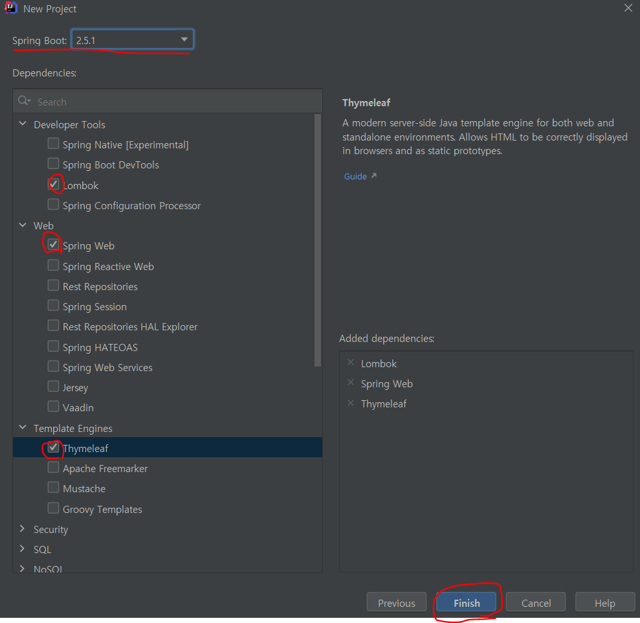This screenshot has height=623, width=640.
Task: Expand the NoSQL group
Action: coord(23,568)
